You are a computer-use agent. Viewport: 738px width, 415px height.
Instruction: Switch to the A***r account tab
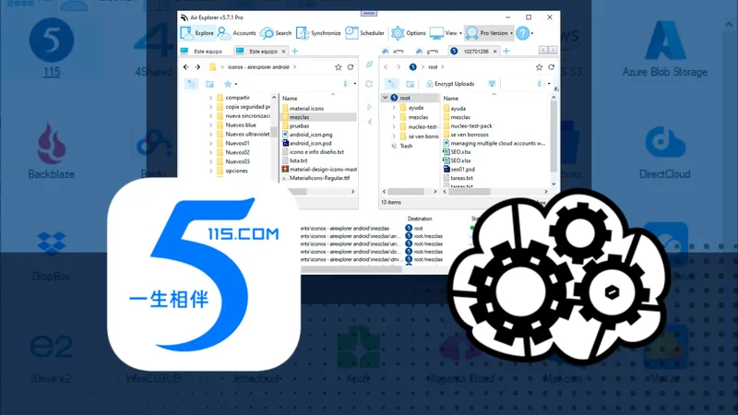pyautogui.click(x=394, y=52)
